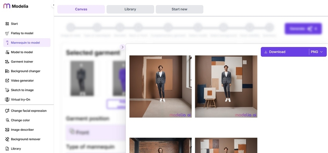Screen dimensions: 328x153
Task: Click the download arrow icon
Action: (x=266, y=52)
